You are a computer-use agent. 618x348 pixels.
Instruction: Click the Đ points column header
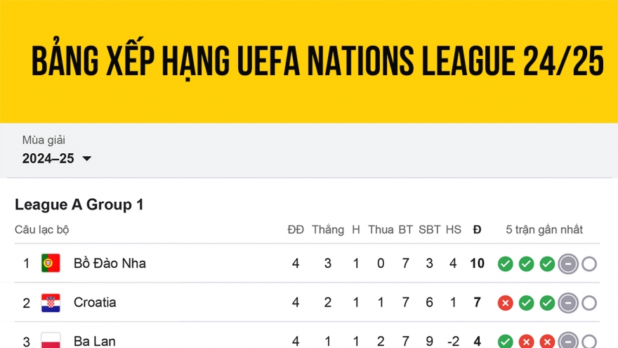coord(478,230)
